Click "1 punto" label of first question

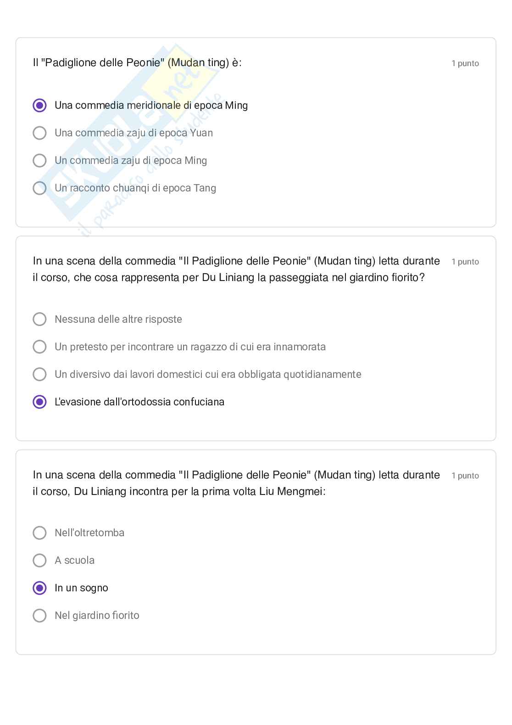pos(465,63)
